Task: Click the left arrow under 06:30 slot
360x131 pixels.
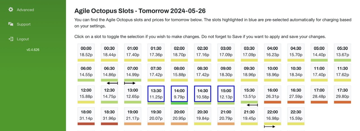Action: pos(112,83)
